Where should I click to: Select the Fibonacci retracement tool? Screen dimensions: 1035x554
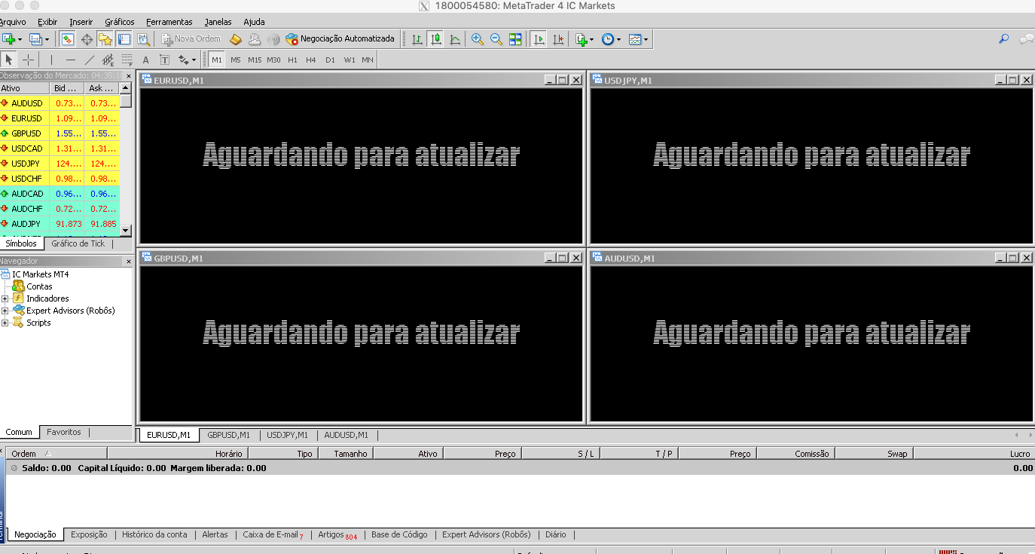coord(127,60)
